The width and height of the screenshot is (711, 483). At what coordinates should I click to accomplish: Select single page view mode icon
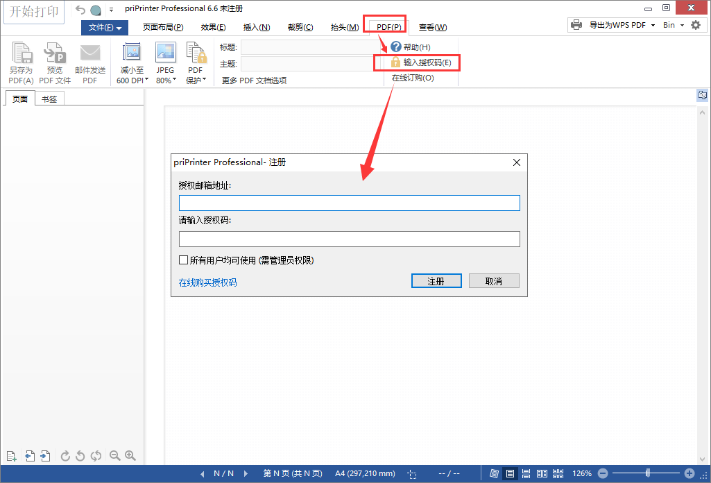tap(510, 474)
